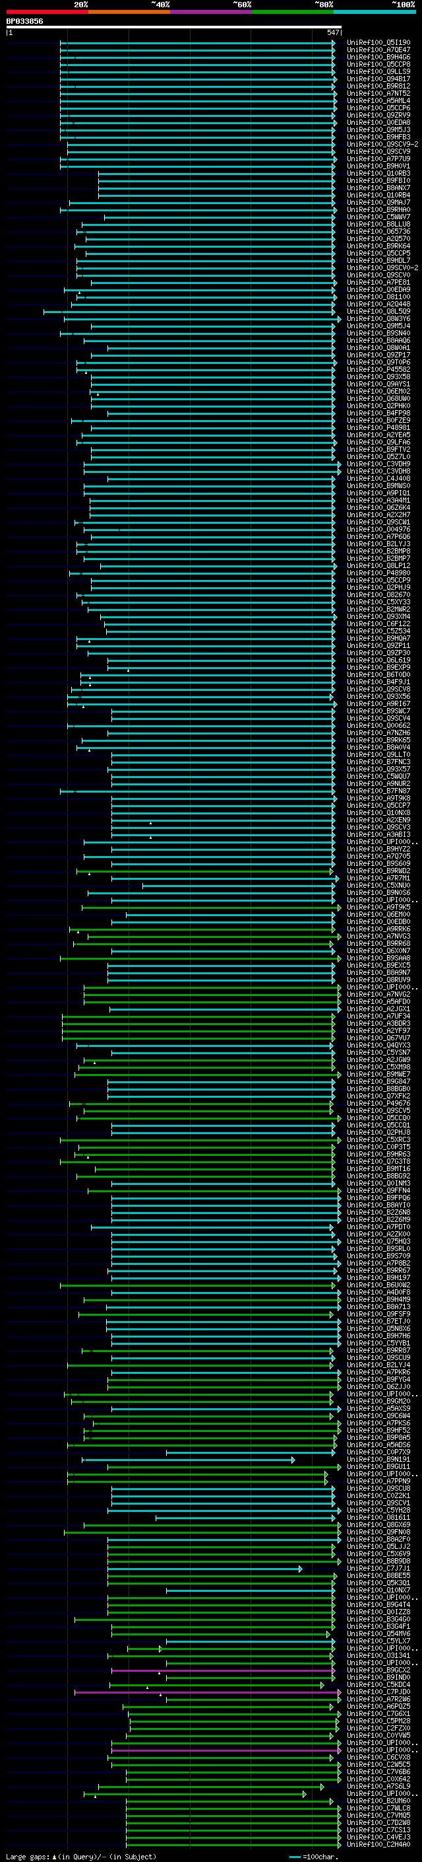
Task: Select the UniRef100_Q0EDA8 label
Action: tap(378, 122)
